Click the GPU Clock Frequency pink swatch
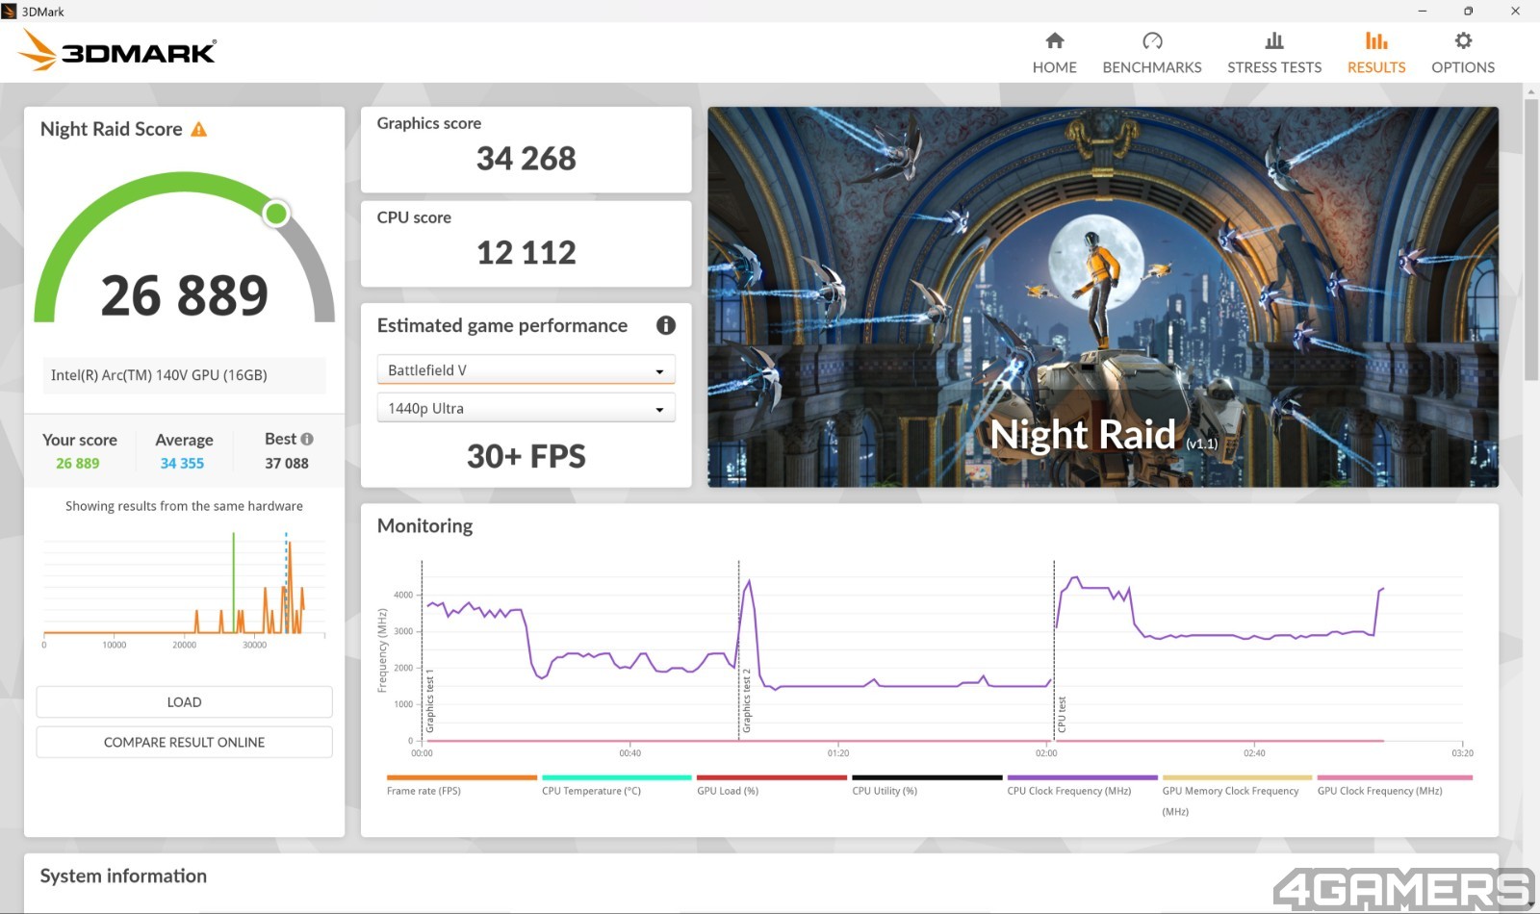This screenshot has height=914, width=1540. pyautogui.click(x=1394, y=777)
